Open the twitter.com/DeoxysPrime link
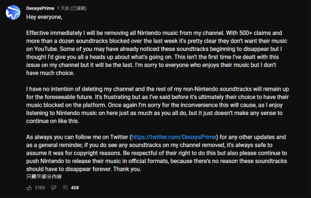311x198 pixels. click(175, 138)
